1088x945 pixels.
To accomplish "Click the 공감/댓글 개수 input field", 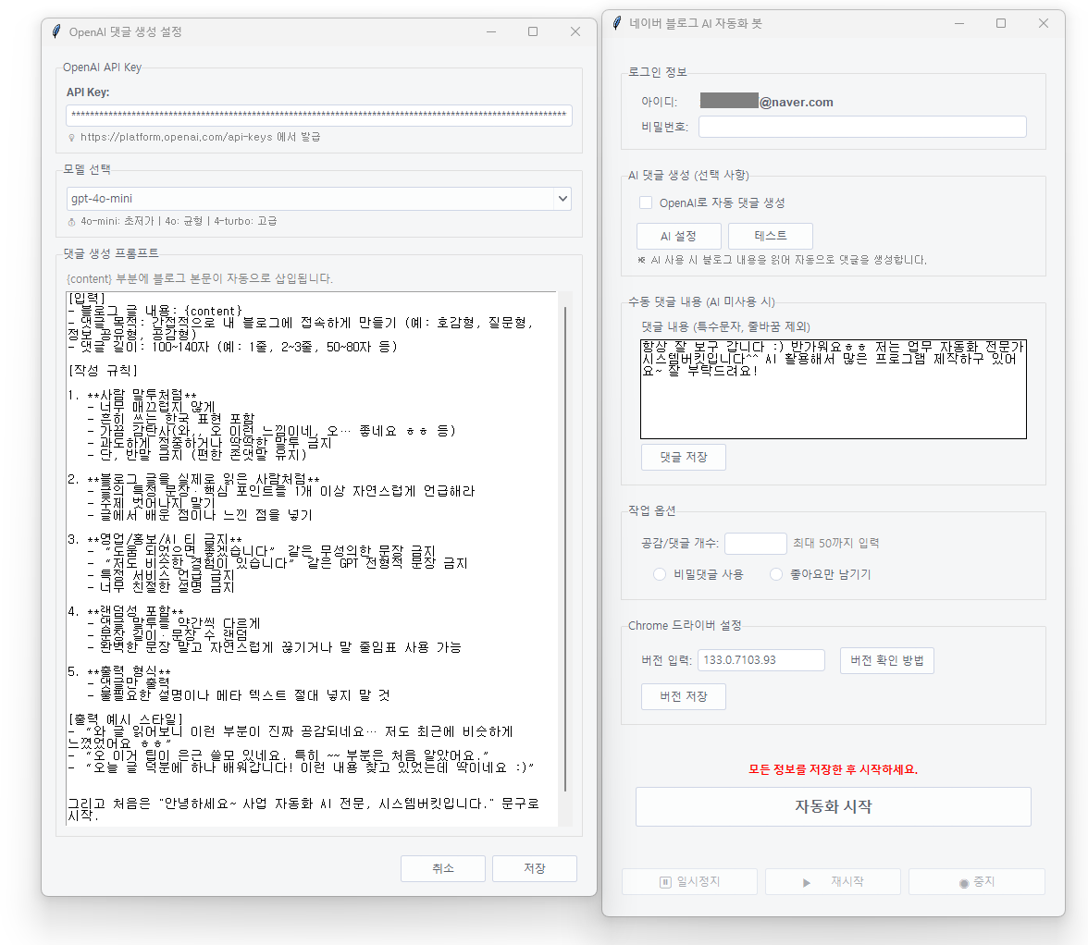I will pos(756,544).
